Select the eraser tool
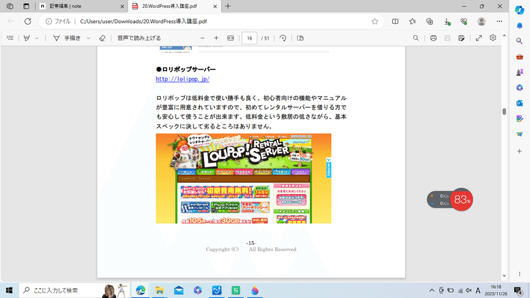This screenshot has height=298, width=530. pos(102,38)
